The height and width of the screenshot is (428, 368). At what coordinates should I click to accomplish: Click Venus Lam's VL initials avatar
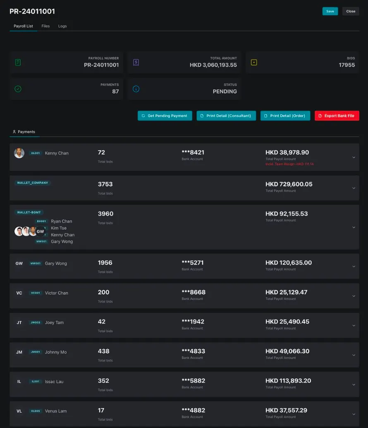click(x=19, y=411)
